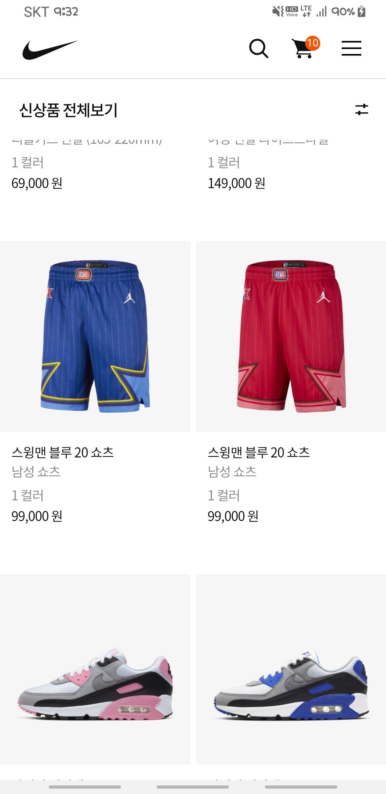Open the shopping cart icon
Viewport: 386px width, 794px height.
[302, 49]
